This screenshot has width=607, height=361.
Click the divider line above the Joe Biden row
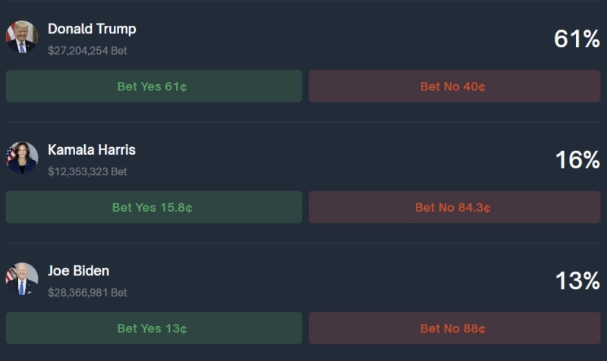(x=303, y=243)
